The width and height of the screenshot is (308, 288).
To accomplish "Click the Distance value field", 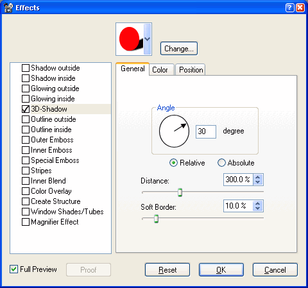I will click(x=239, y=180).
